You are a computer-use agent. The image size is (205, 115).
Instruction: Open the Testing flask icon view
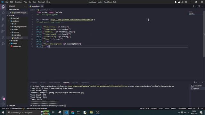3,38
